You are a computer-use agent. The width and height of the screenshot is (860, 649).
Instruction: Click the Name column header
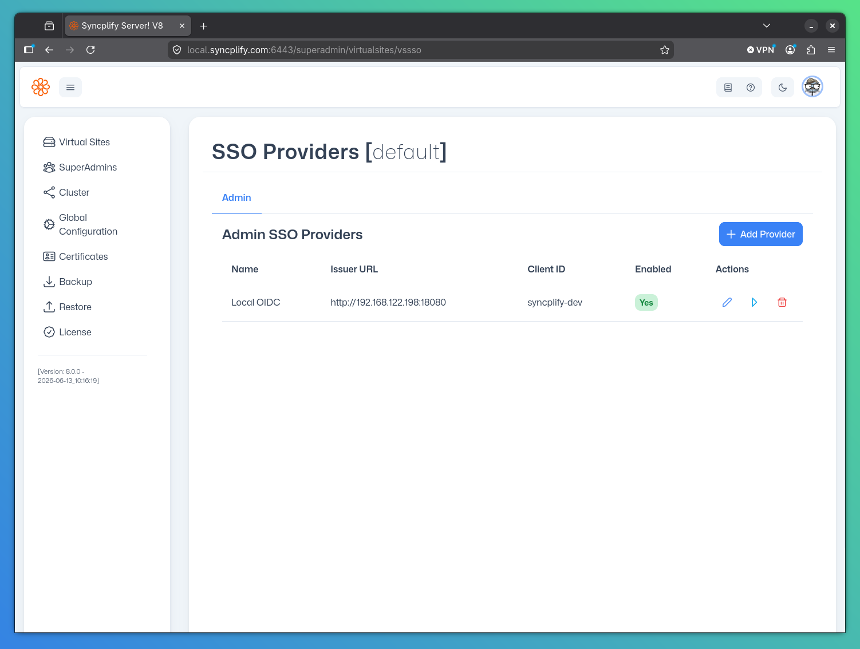[x=244, y=269]
